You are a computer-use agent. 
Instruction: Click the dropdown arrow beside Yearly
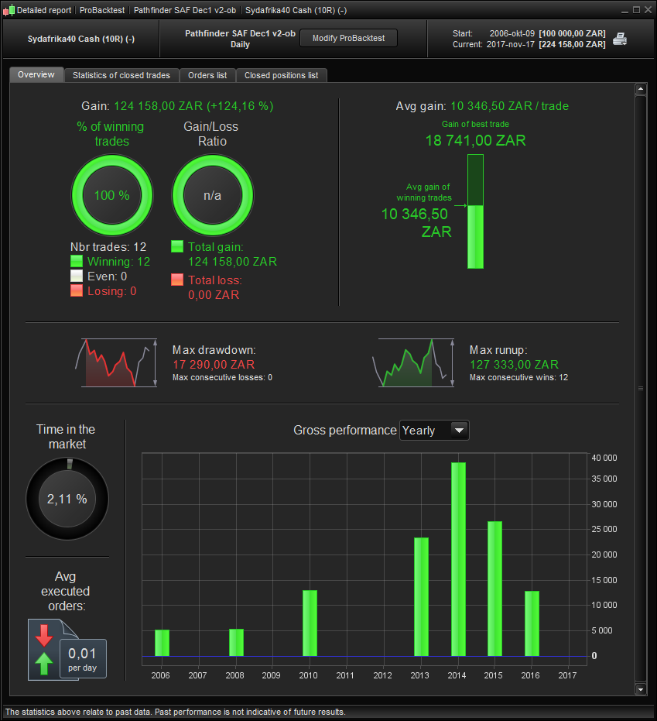point(459,431)
